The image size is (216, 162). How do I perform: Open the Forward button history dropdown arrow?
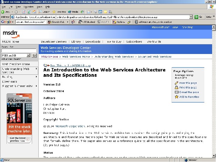[x=20, y=12]
